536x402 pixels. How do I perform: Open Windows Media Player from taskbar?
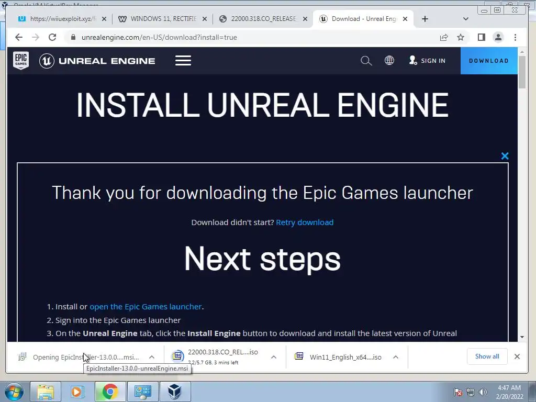point(77,392)
